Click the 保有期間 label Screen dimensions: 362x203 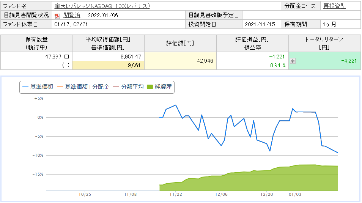pos(296,24)
